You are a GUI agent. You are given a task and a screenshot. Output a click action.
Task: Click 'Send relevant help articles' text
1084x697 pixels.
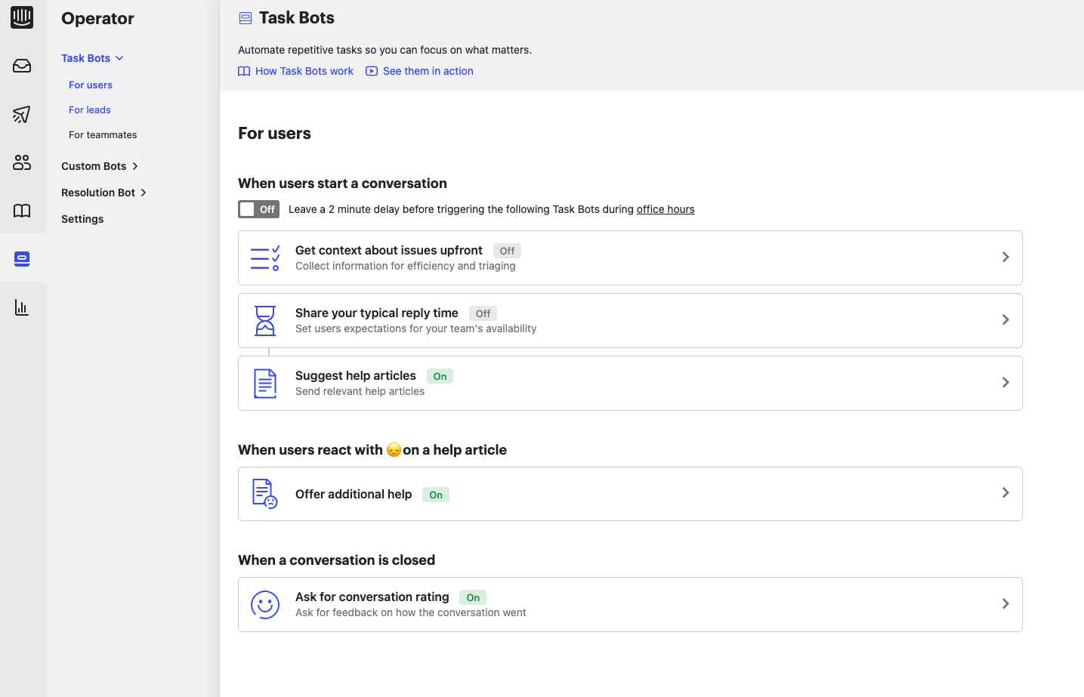[360, 391]
